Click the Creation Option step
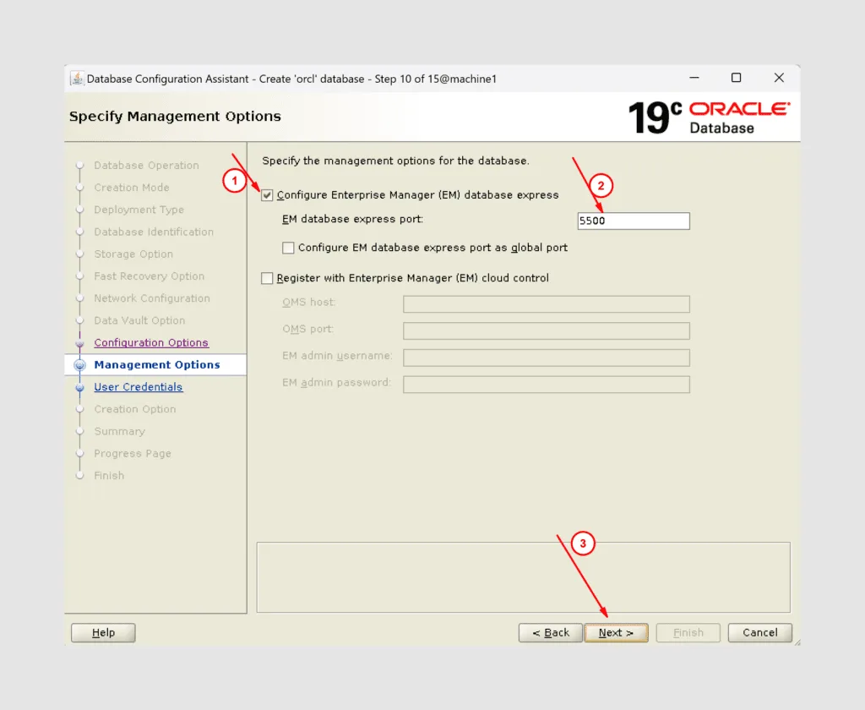This screenshot has height=710, width=865. (x=134, y=408)
